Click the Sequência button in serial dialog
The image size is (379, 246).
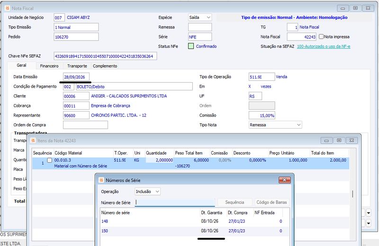point(235,202)
